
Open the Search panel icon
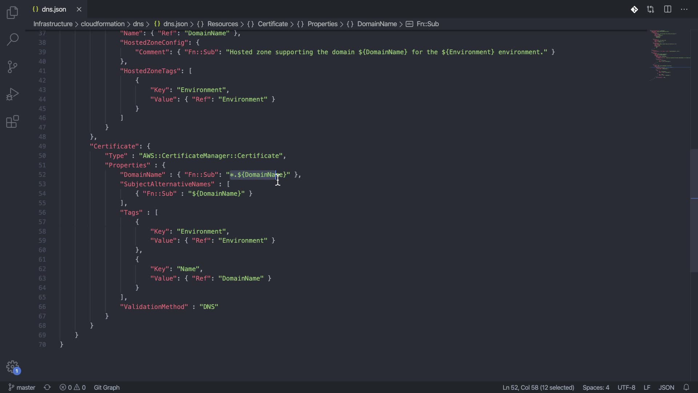[12, 39]
